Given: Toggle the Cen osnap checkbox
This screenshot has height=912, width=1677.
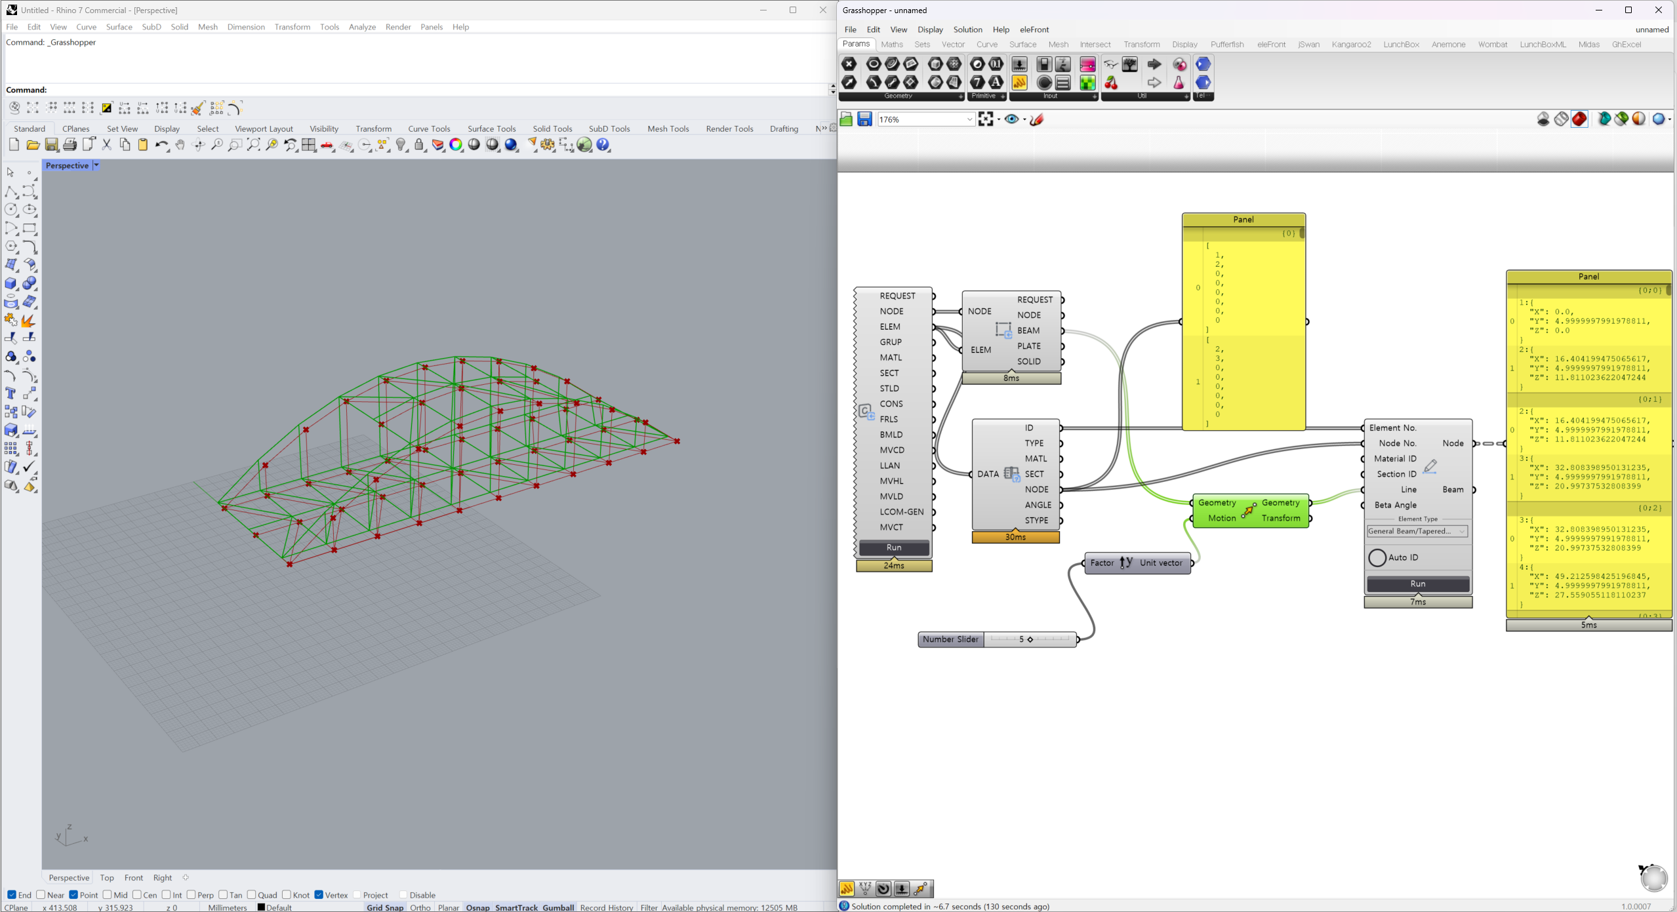Looking at the screenshot, I should point(136,895).
